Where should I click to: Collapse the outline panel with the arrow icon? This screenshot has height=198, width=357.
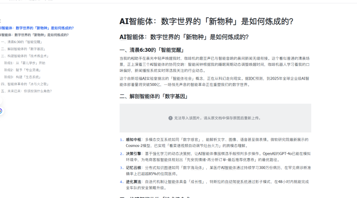(0, 21)
